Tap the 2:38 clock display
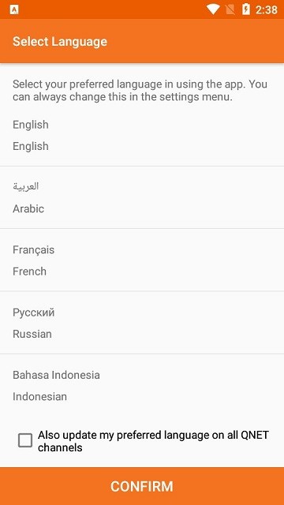Screen dimensions: 284x505 coord(267,9)
